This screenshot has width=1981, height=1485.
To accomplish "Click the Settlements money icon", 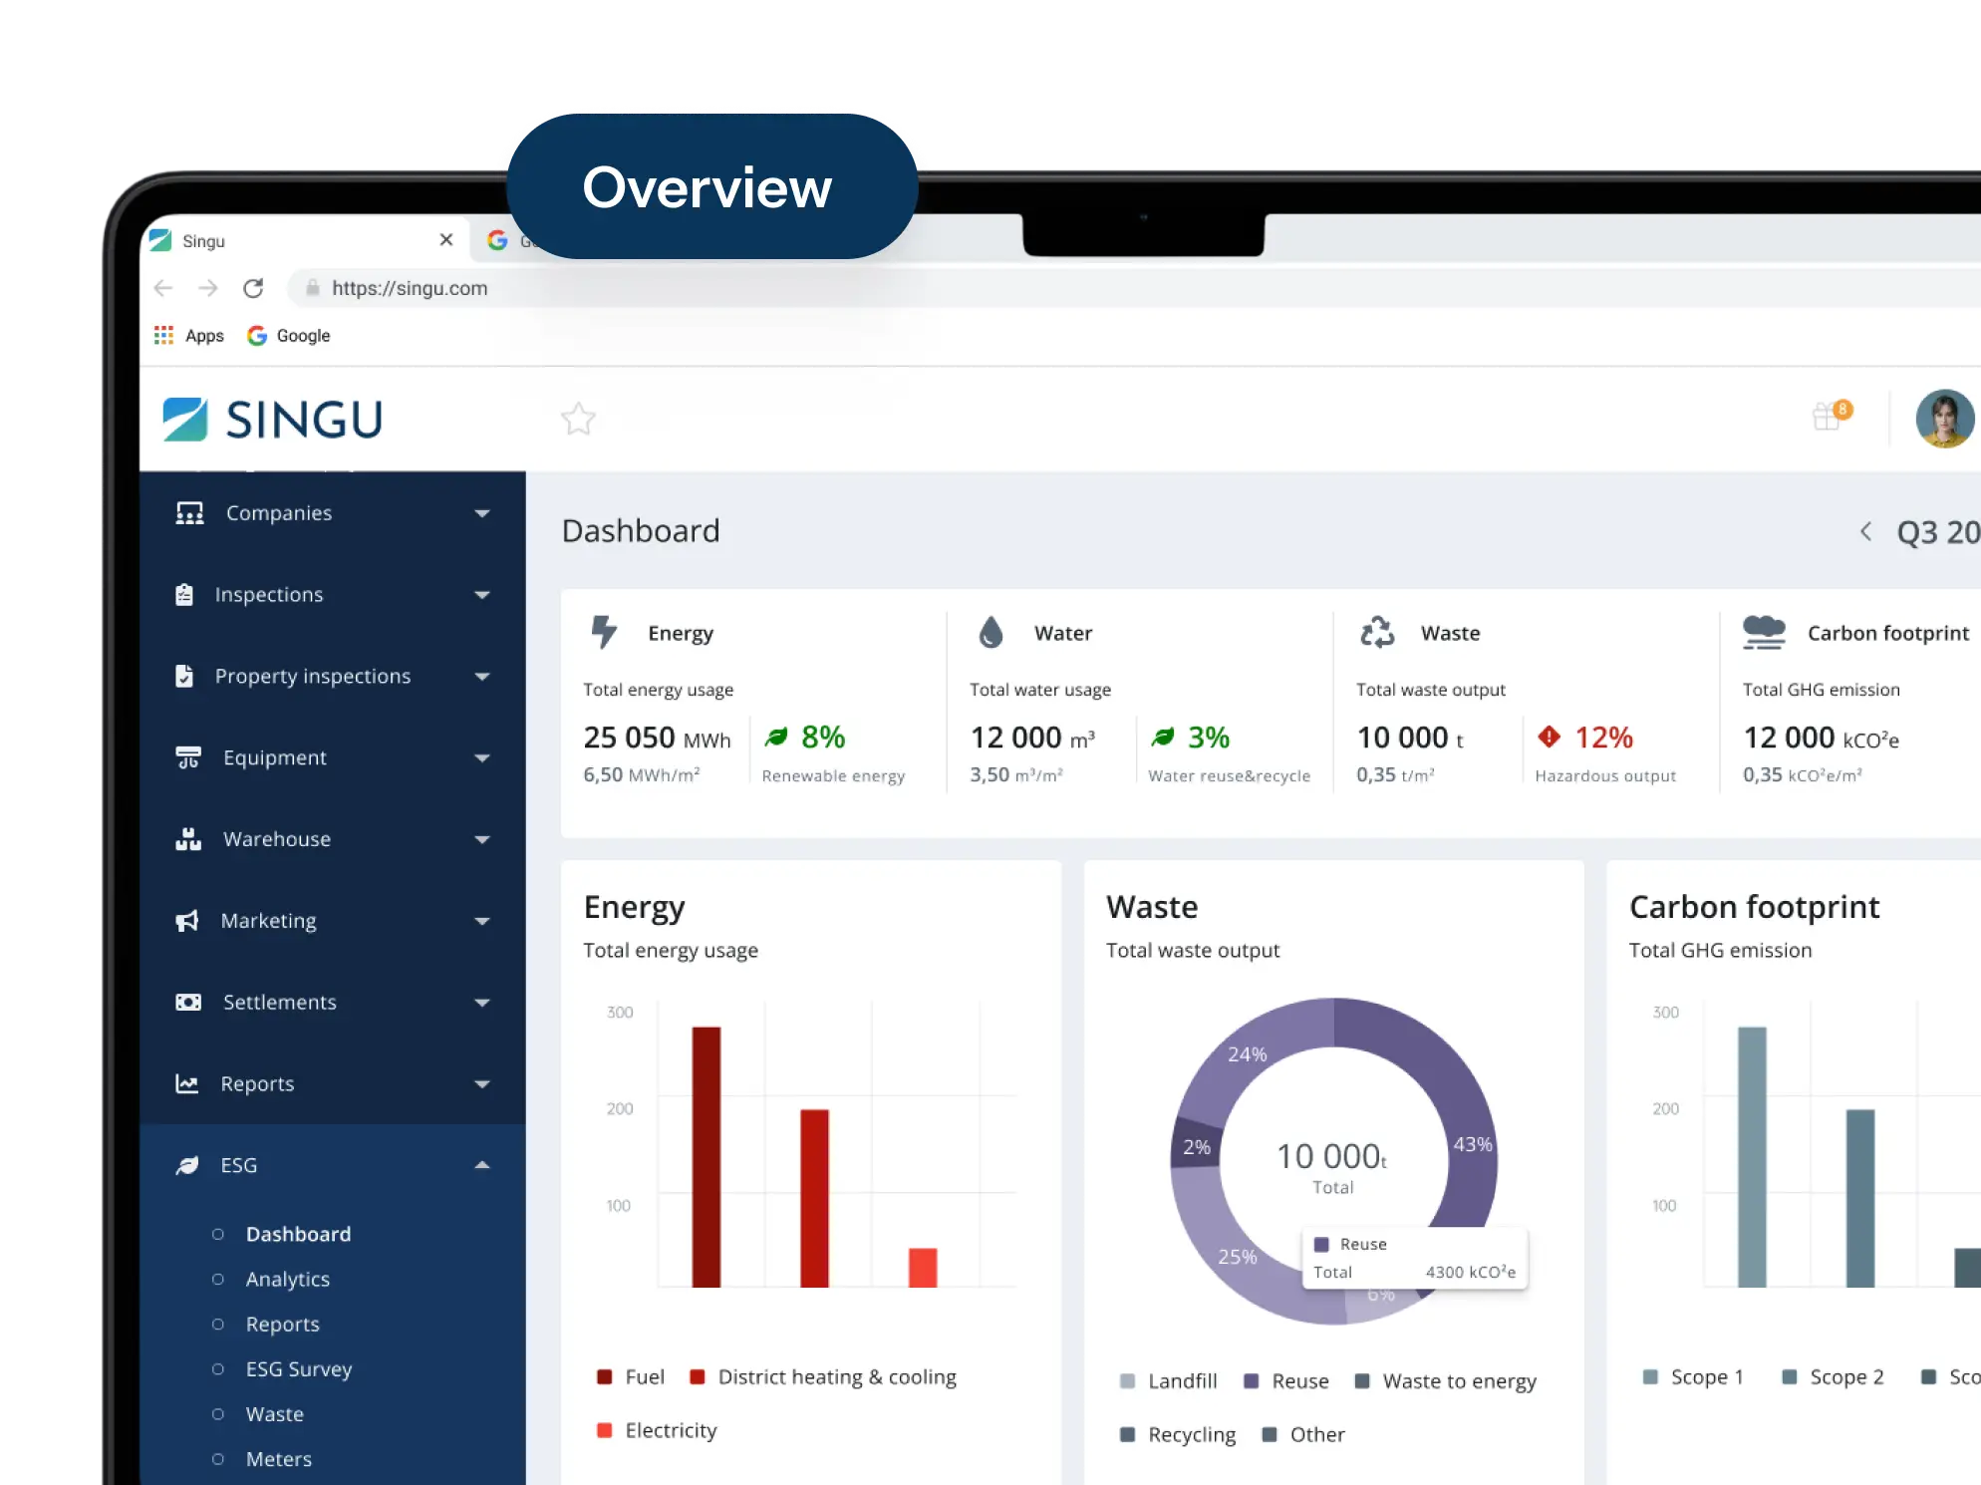I will pyautogui.click(x=188, y=1003).
